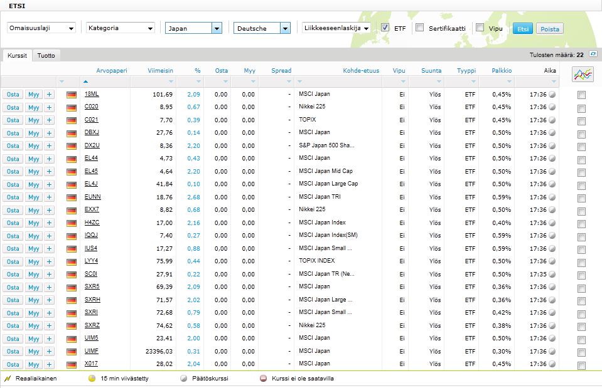
Task: Click the plus icon for H4ZC
Action: click(49, 223)
